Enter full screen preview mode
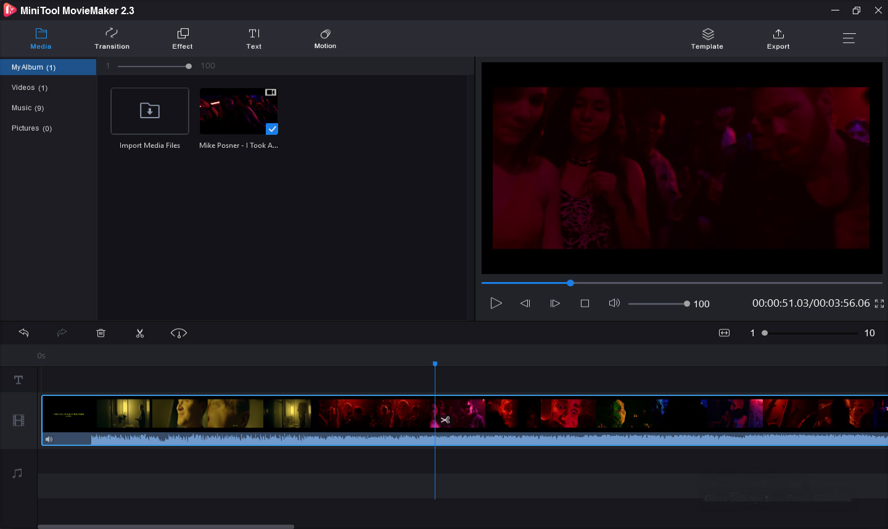 [879, 304]
